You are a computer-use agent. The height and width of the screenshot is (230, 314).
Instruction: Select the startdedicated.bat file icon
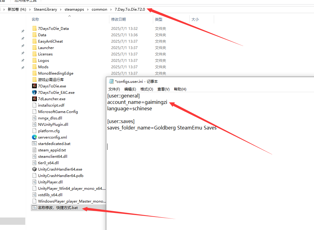click(x=34, y=144)
